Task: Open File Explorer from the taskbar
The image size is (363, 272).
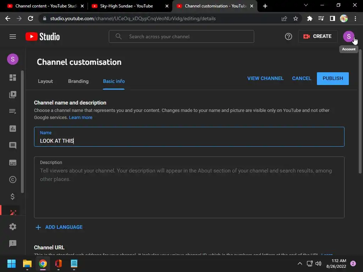Action: pos(27,263)
